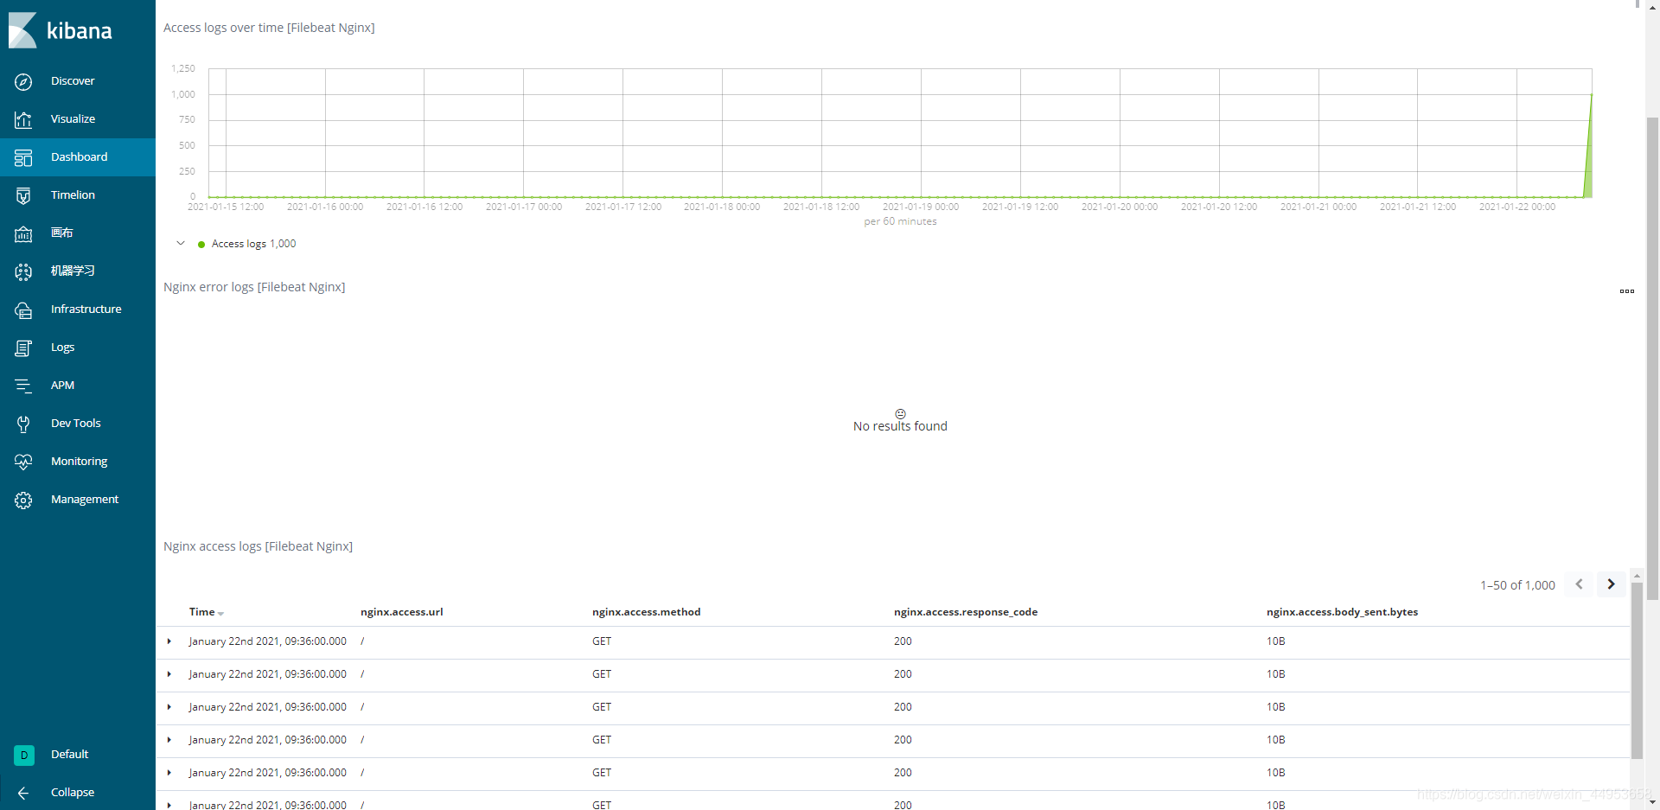Click the first row's timestamp cell
Image resolution: width=1660 pixels, height=810 pixels.
(x=268, y=641)
